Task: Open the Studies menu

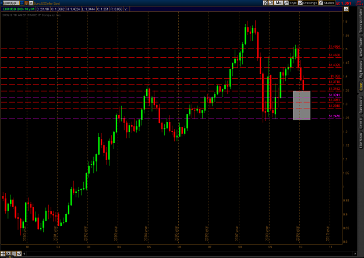Action: pyautogui.click(x=327, y=3)
